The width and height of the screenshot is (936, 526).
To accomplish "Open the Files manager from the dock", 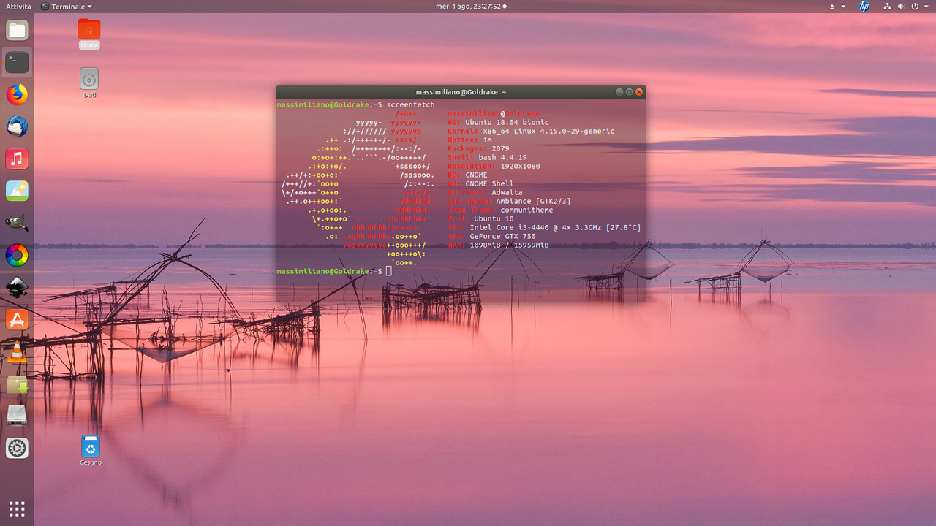I will click(17, 31).
